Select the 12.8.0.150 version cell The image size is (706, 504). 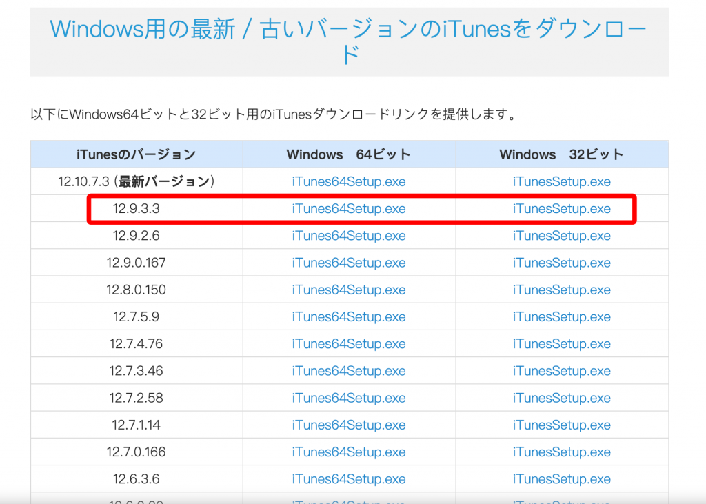pos(137,290)
